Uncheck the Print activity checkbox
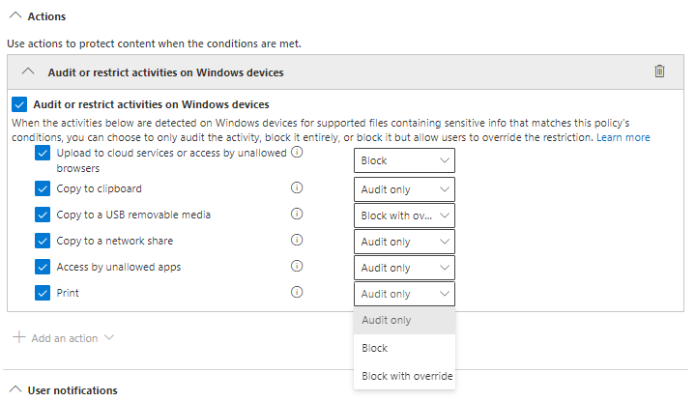The width and height of the screenshot is (696, 402). click(43, 293)
